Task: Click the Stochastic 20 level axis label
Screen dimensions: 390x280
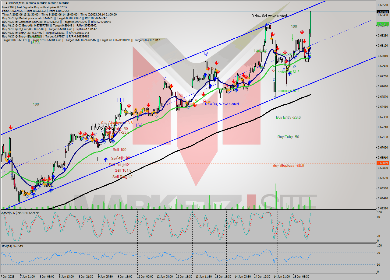Action: (378, 236)
